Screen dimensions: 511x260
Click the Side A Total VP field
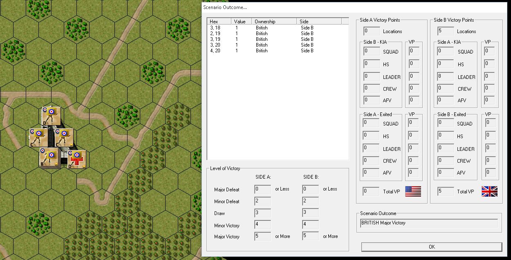(372, 191)
